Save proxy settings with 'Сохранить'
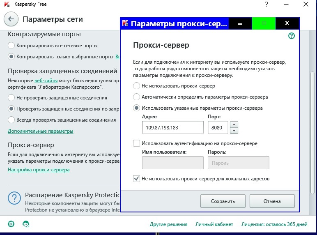This screenshot has height=235, width=317. pos(223,201)
